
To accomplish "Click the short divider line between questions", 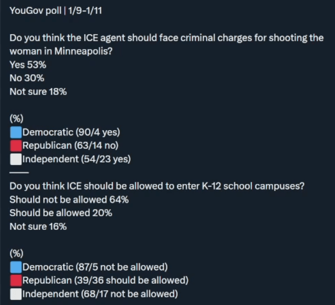I will click(16, 173).
